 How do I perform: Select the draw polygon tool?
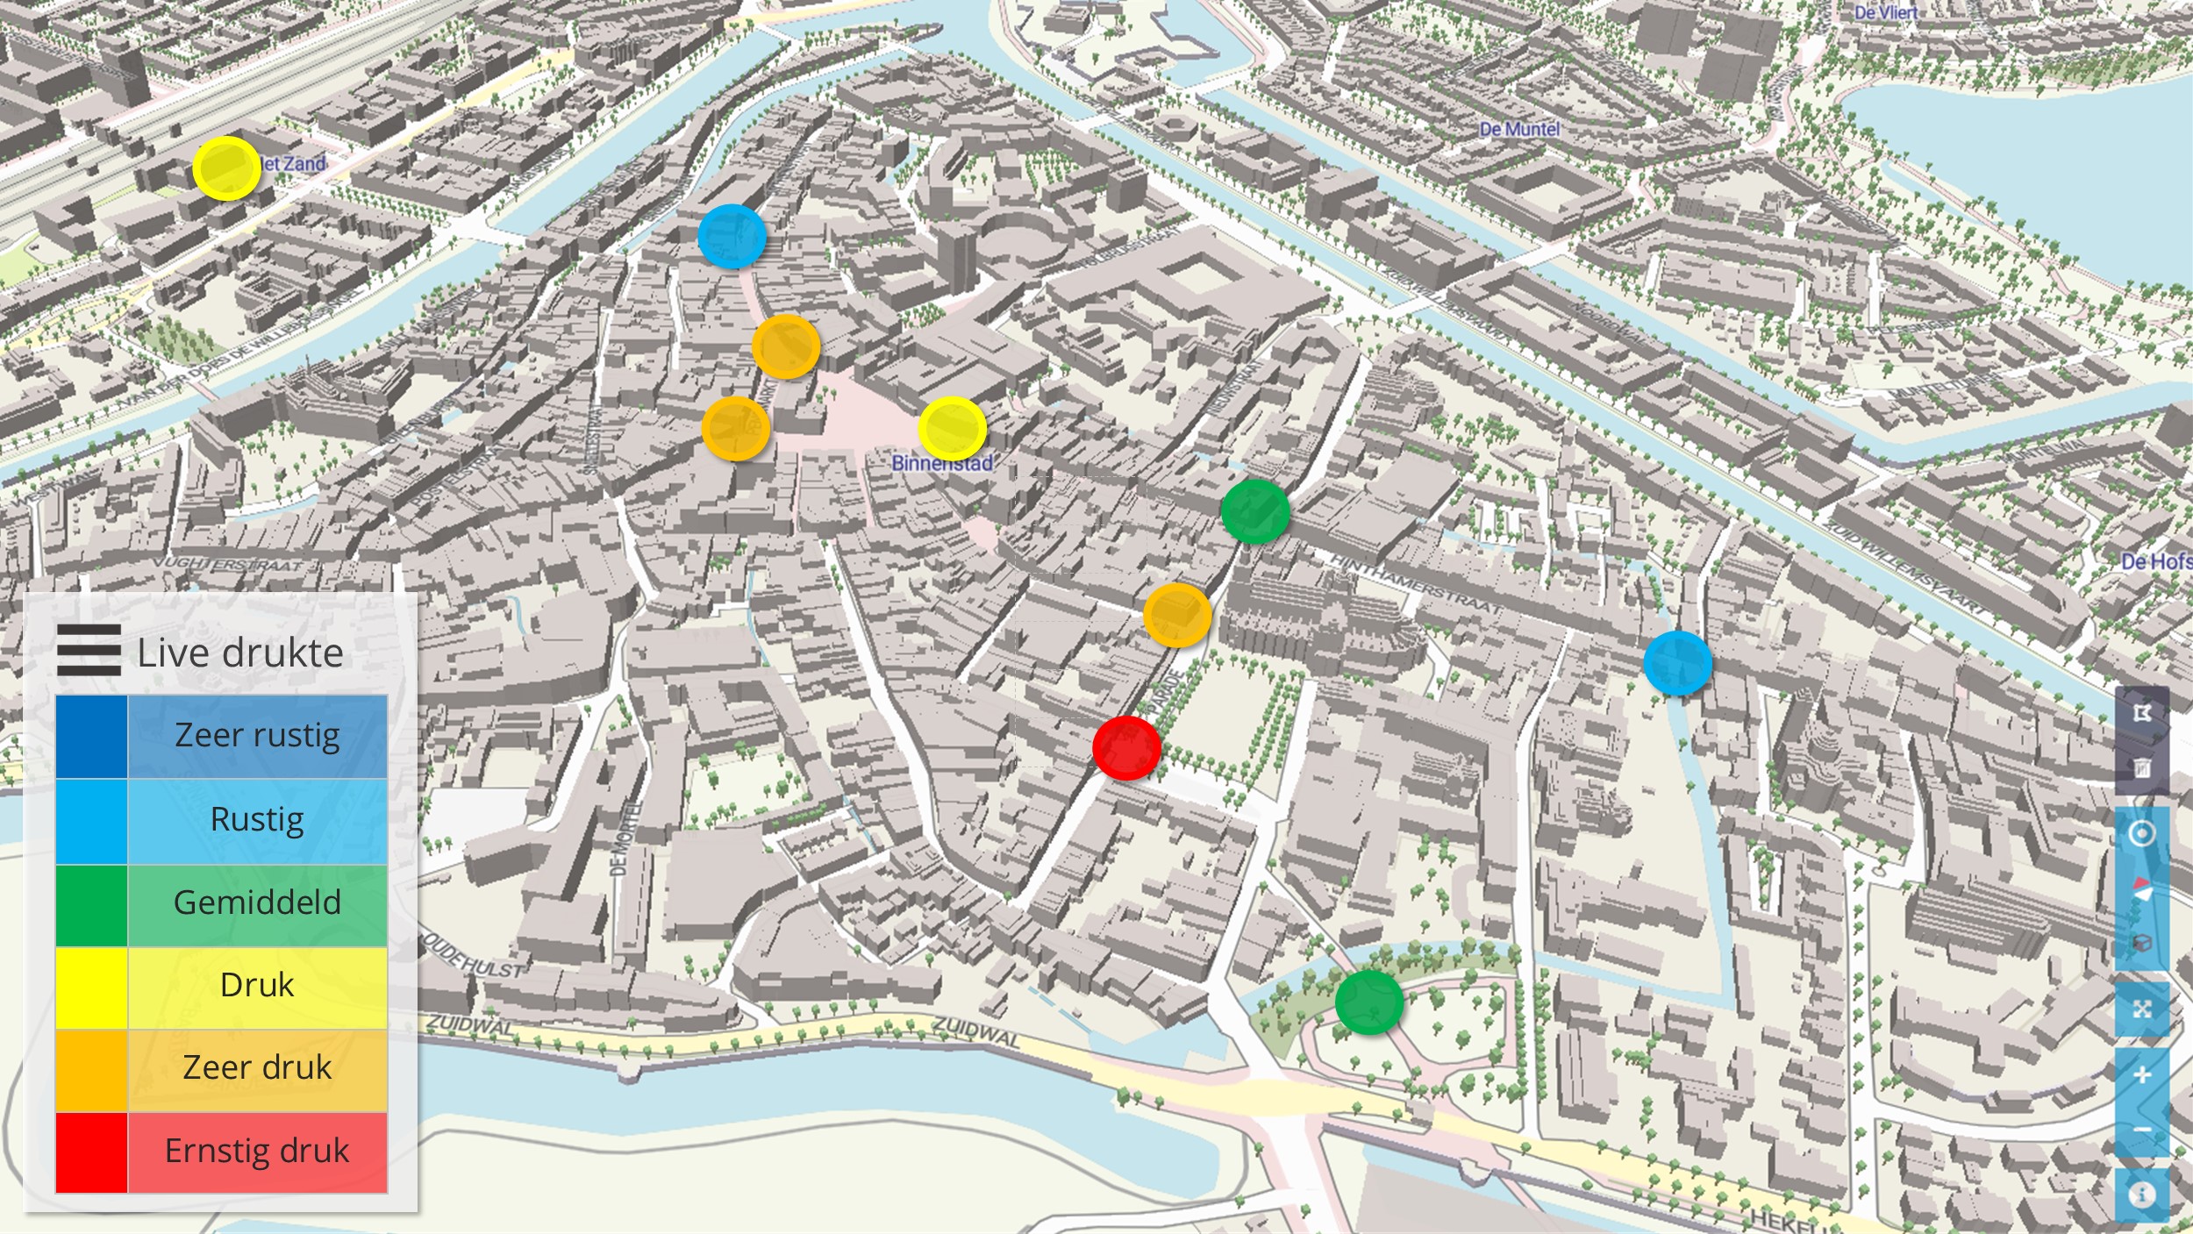[2141, 713]
